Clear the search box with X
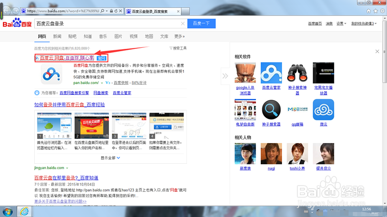The image size is (387, 217). tap(183, 24)
